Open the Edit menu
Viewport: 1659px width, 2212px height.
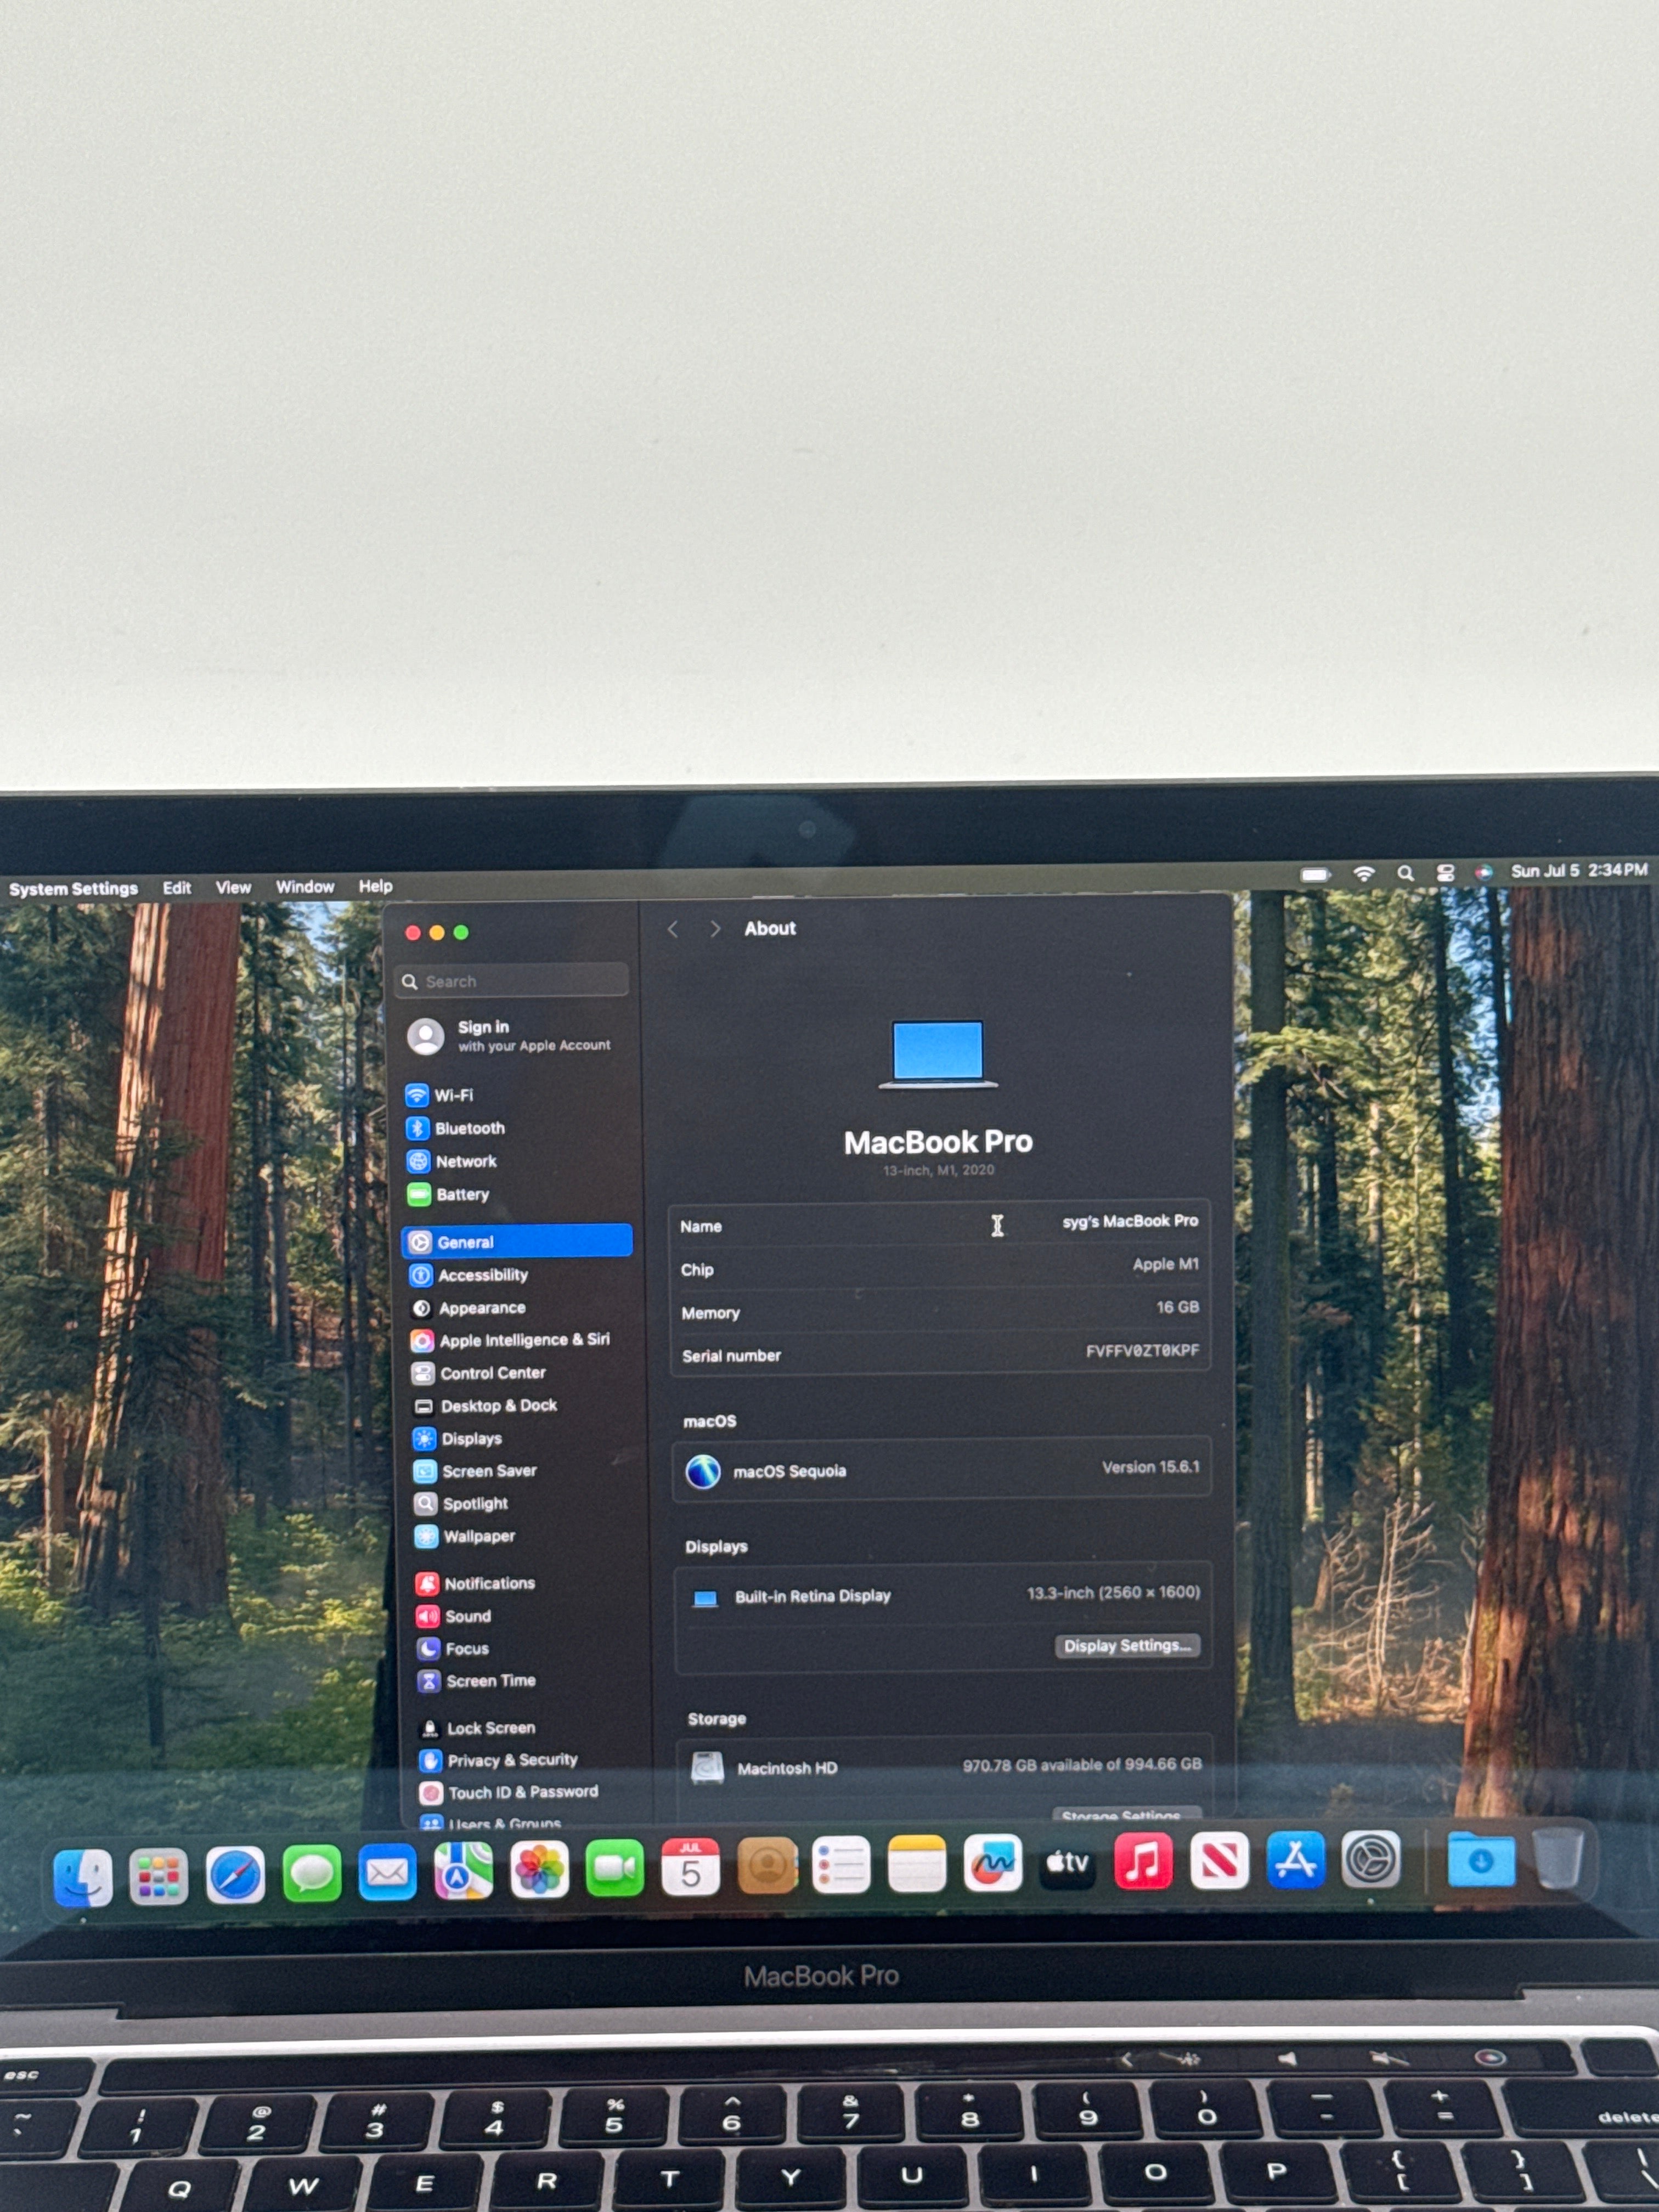click(x=177, y=888)
